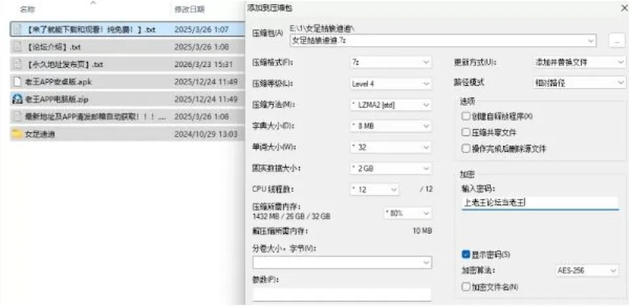Expand the 压缩等级 dropdown Level 4

pyautogui.click(x=391, y=84)
